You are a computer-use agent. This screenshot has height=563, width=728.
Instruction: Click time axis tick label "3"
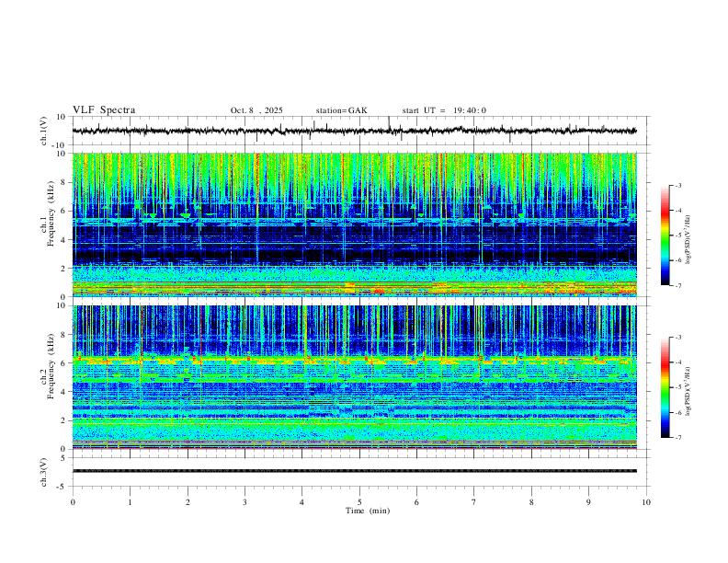pyautogui.click(x=245, y=502)
